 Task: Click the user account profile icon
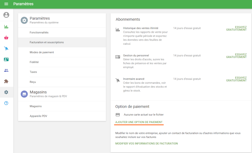[x=6, y=15]
